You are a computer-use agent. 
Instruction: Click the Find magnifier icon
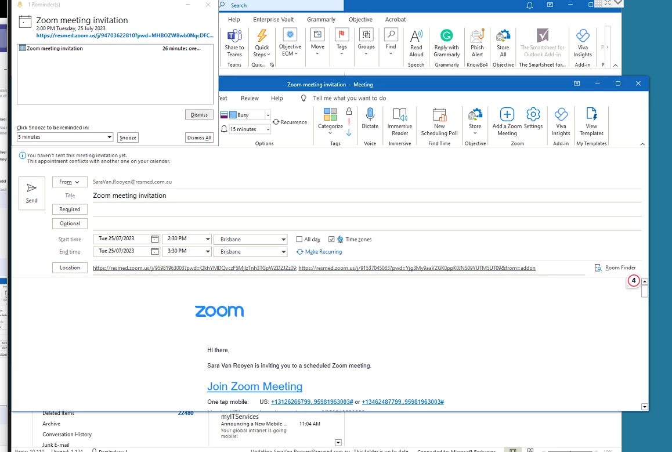tap(391, 42)
